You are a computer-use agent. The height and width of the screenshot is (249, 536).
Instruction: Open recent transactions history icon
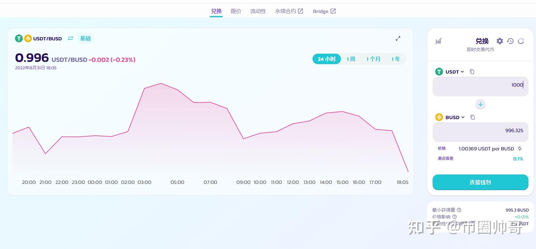511,41
